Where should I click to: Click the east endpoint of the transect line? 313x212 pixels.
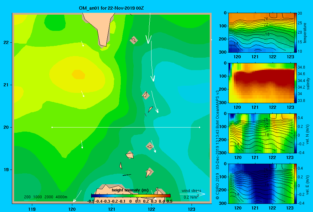(200, 127)
